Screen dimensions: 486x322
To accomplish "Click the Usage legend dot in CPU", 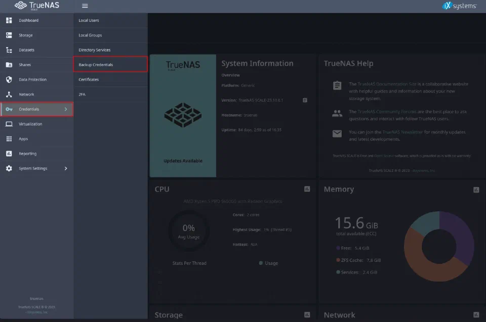I will pyautogui.click(x=261, y=263).
